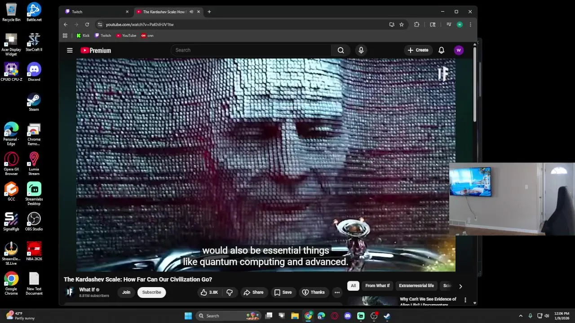575x323 pixels.
Task: Open the apps grid in bookmarks bar
Action: (65, 35)
